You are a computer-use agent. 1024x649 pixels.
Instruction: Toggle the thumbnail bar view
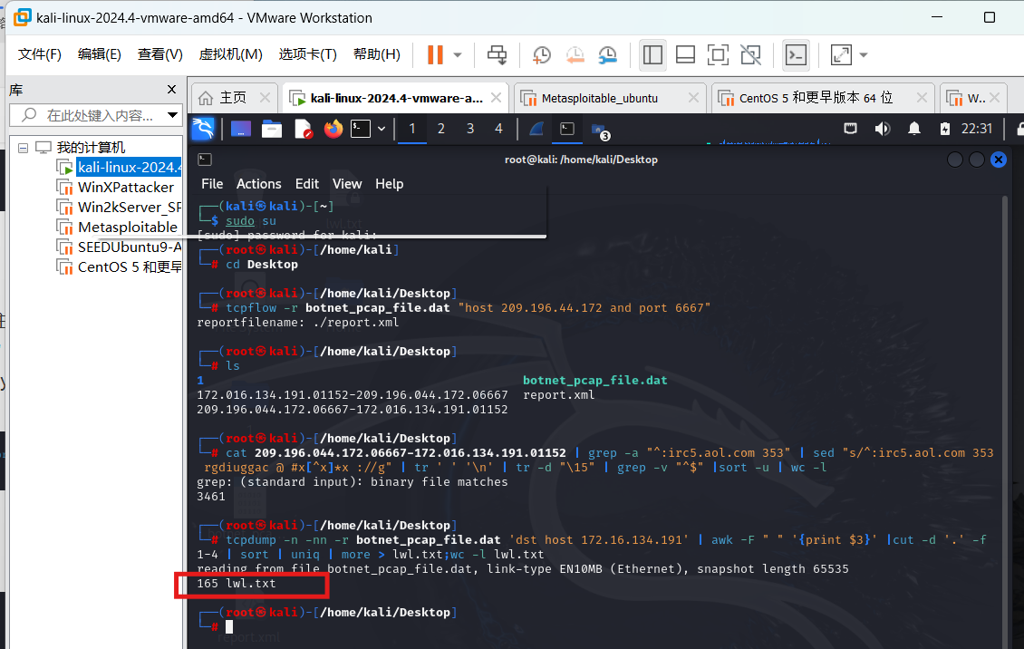coord(685,55)
